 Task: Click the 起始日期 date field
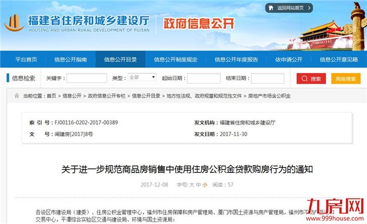pyautogui.click(x=204, y=78)
